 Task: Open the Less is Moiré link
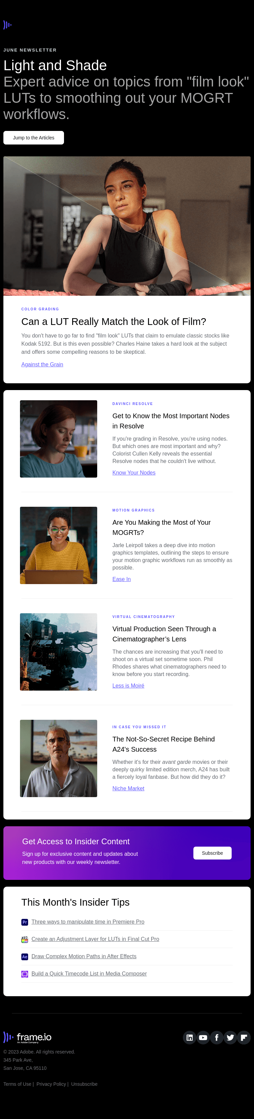tap(128, 686)
